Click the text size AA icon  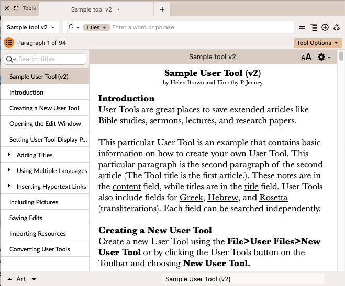point(306,57)
